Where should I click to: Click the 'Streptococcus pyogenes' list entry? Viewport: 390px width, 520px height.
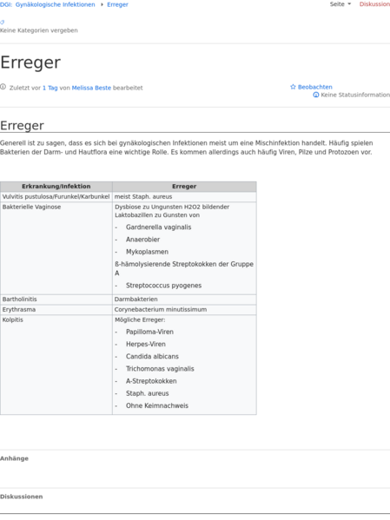[x=163, y=286]
